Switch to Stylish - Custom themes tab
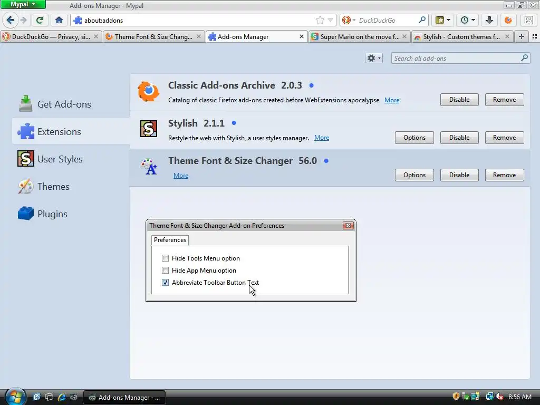Viewport: 540px width, 405px height. point(462,36)
